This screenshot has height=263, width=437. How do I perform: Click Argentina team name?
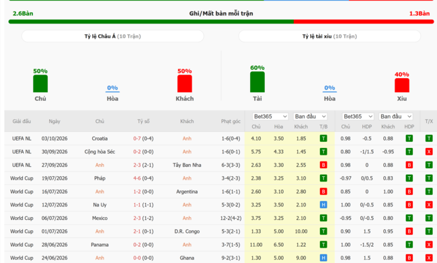(187, 192)
